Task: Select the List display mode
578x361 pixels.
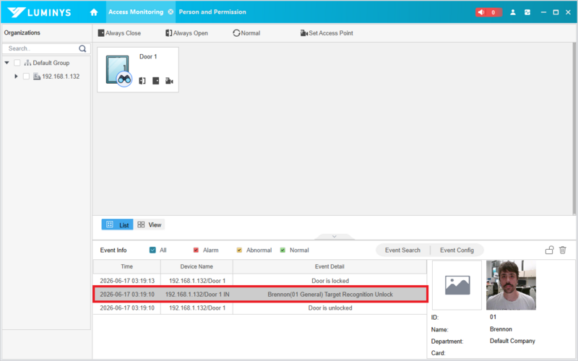Action: click(117, 225)
